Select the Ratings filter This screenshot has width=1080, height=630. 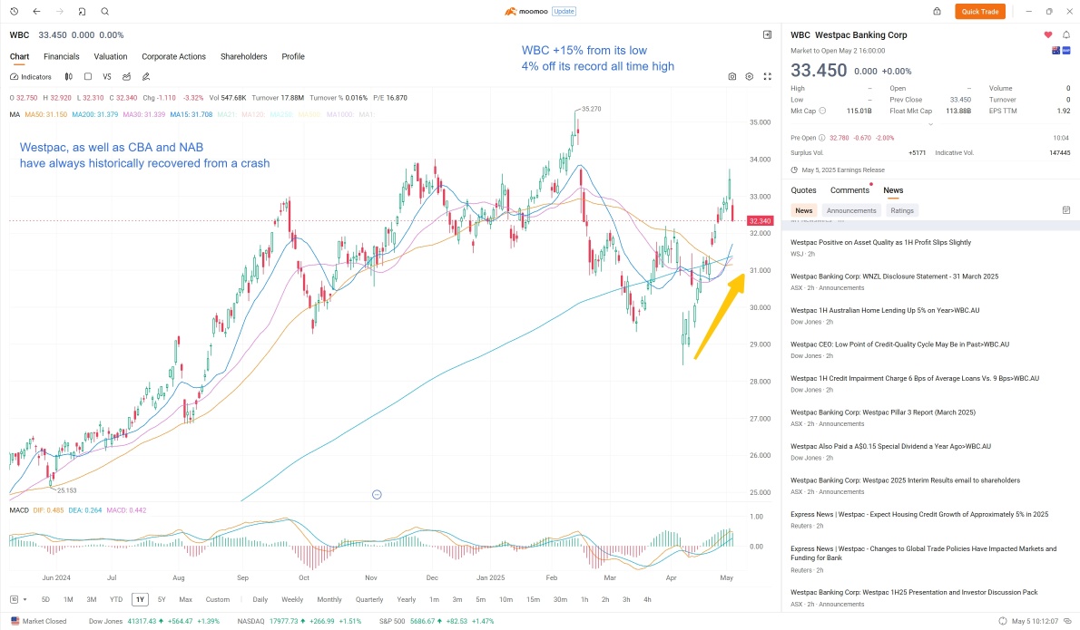tap(901, 210)
